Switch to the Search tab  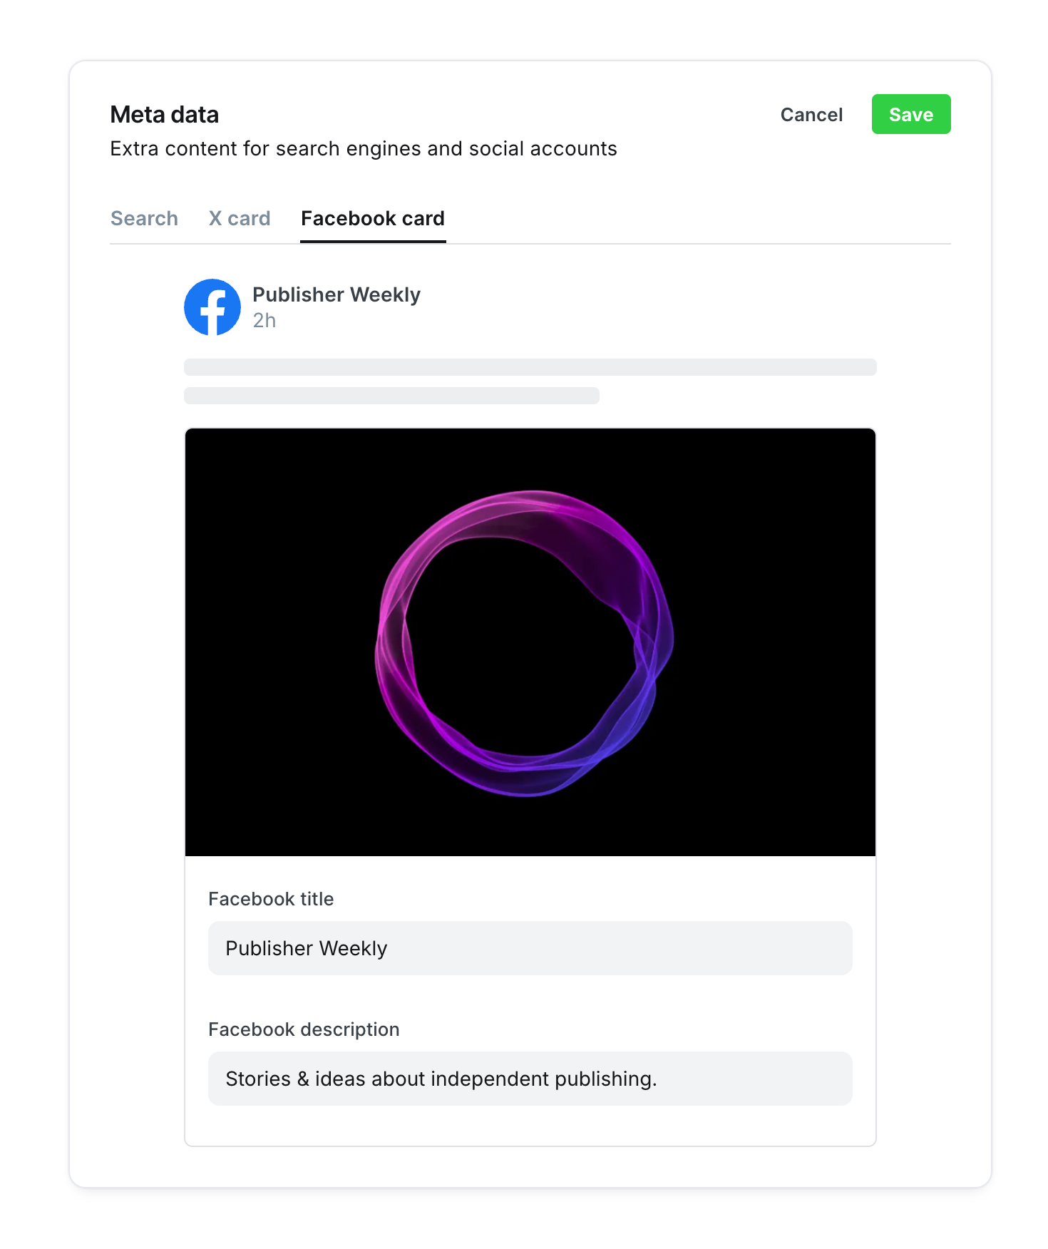144,218
